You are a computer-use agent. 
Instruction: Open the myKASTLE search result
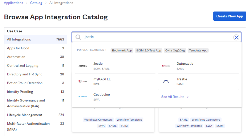pyautogui.click(x=115, y=81)
